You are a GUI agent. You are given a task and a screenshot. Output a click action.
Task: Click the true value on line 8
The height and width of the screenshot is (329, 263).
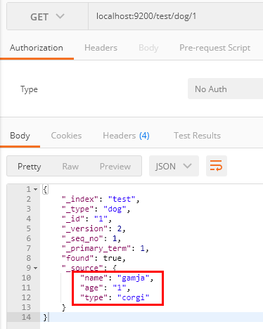[113, 258]
